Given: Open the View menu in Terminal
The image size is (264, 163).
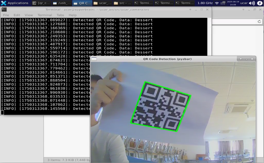Looking at the screenshot, I should tap(29, 15).
